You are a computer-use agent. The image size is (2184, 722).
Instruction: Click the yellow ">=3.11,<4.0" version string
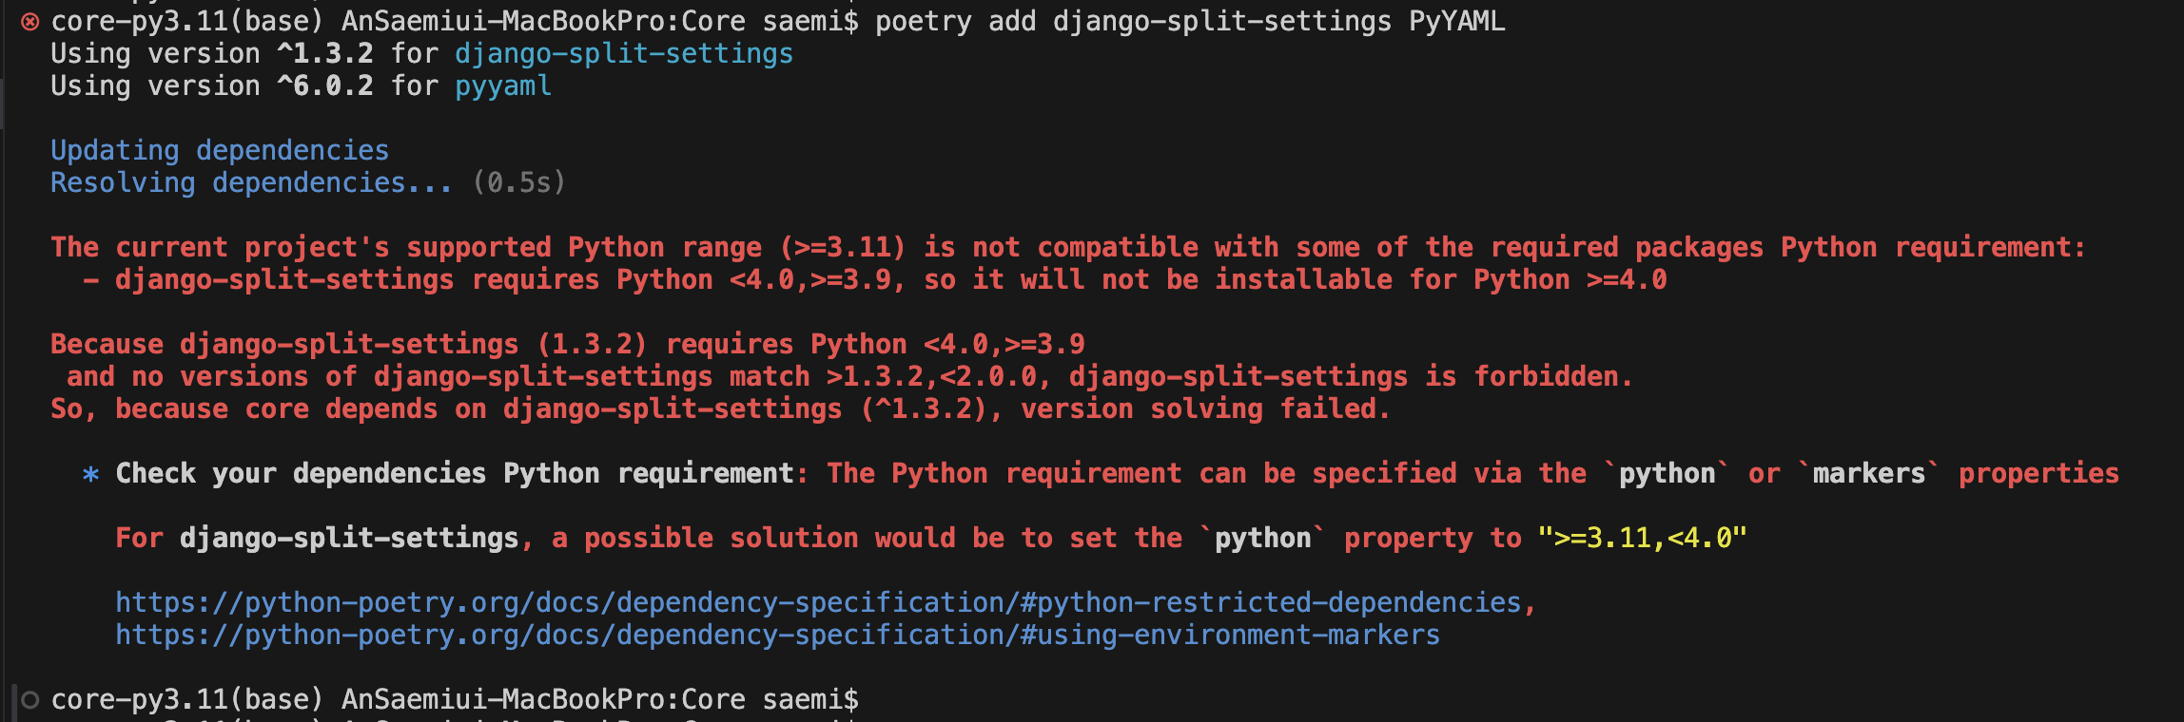(x=1642, y=539)
